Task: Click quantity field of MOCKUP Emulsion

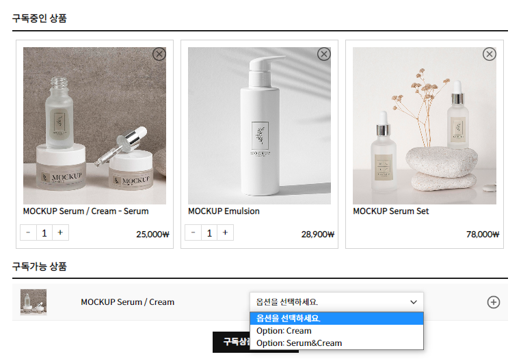Action: tap(209, 232)
